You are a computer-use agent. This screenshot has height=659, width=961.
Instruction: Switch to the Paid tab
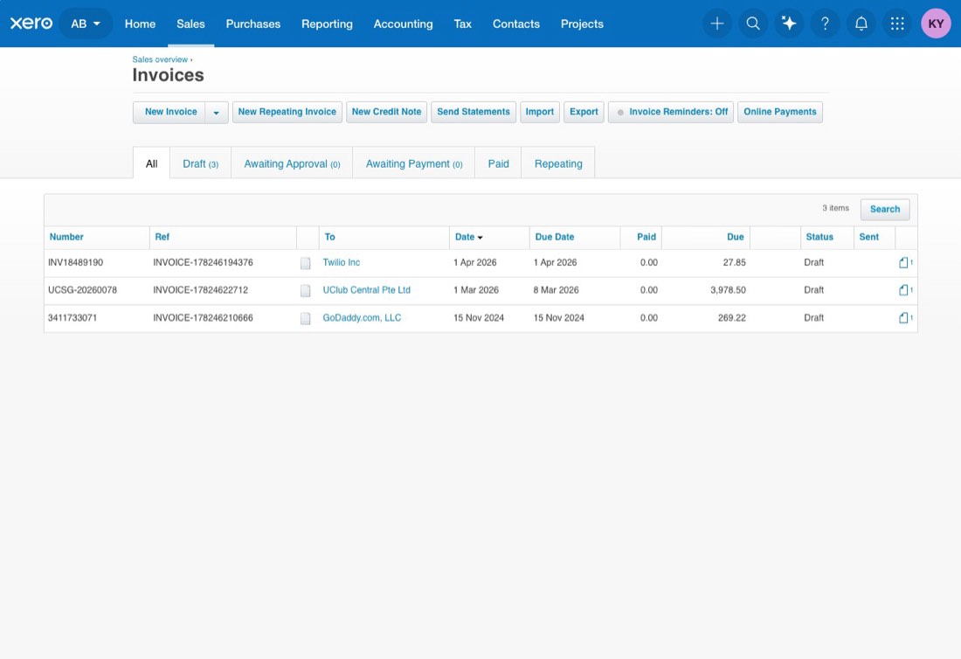[x=498, y=163]
